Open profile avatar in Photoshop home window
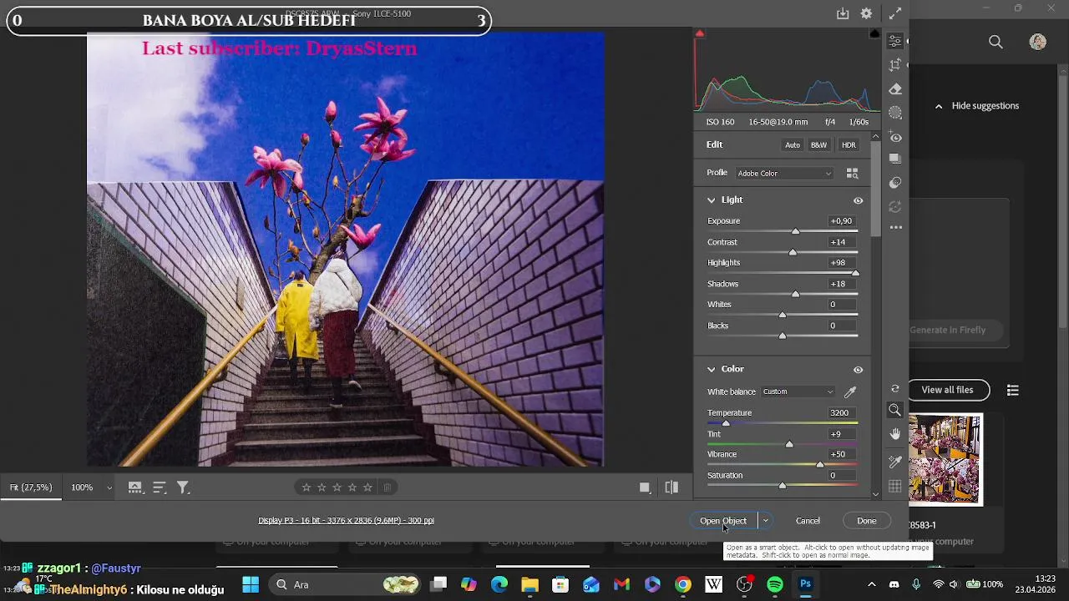This screenshot has width=1069, height=601. (x=1038, y=42)
